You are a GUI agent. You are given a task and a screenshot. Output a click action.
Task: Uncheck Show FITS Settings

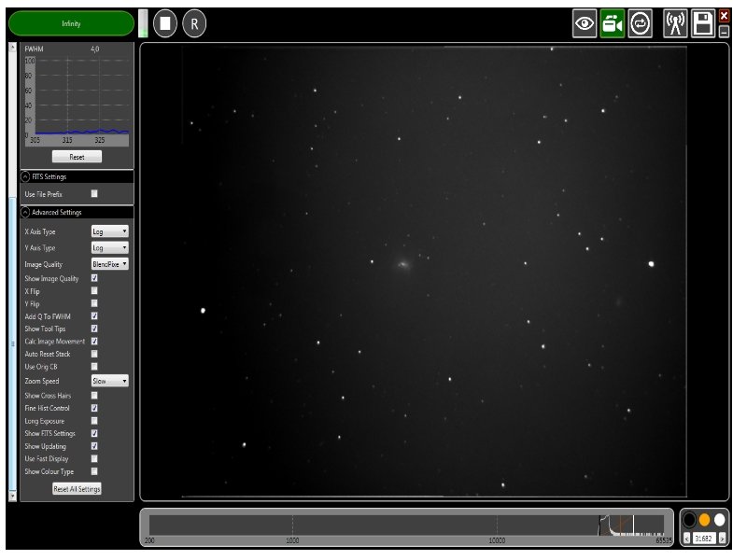[94, 433]
